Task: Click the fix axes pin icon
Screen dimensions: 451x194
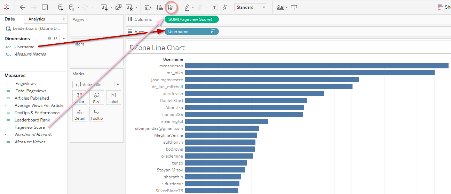Action: tap(225, 7)
